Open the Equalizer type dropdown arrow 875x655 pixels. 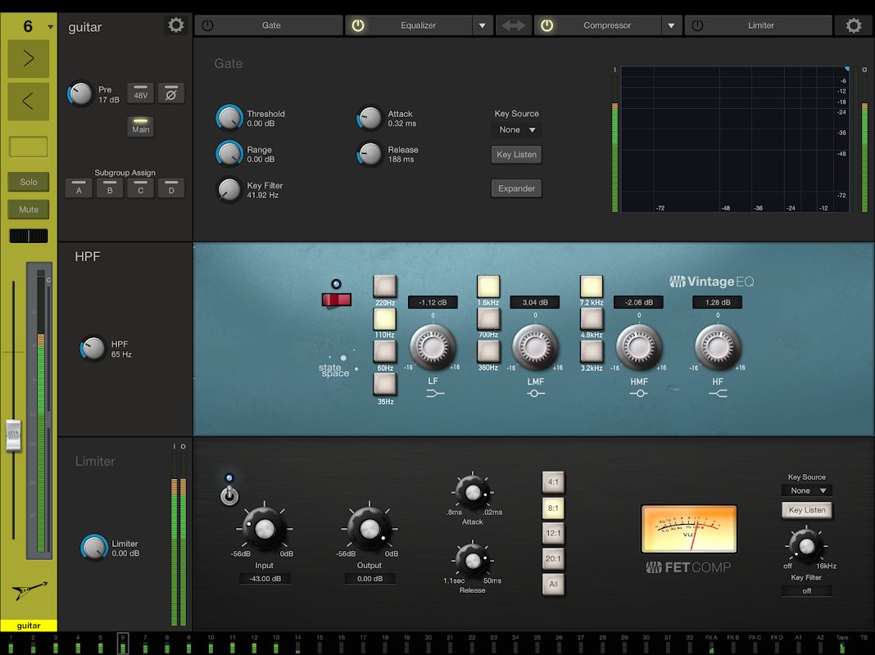coord(483,25)
